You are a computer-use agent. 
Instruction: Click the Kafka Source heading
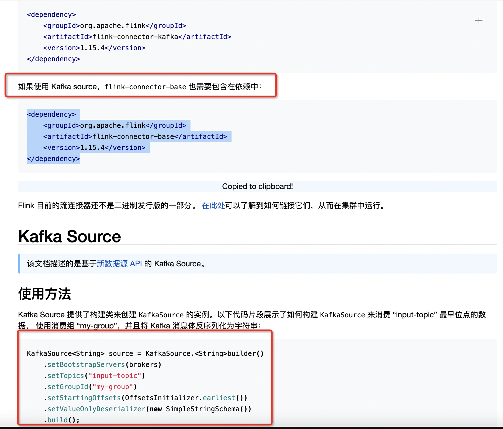(70, 236)
